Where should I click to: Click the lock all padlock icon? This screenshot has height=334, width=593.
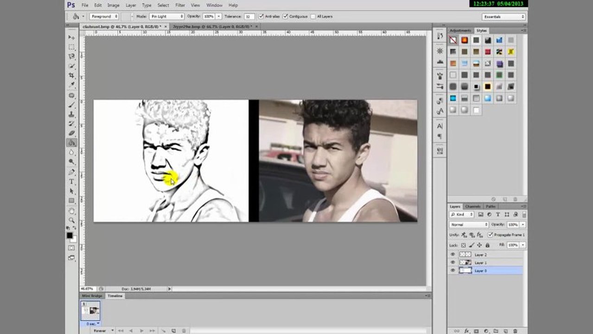(487, 245)
